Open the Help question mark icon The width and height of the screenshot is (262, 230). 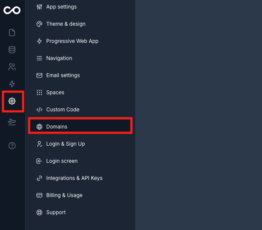click(12, 146)
